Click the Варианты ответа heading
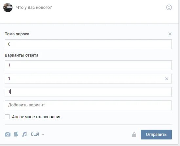Viewport: 180px width, 146px height. (22, 55)
